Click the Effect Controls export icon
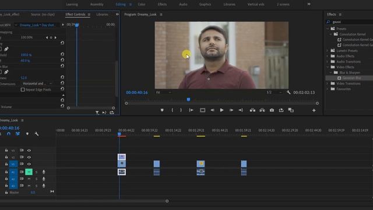 [x=111, y=113]
